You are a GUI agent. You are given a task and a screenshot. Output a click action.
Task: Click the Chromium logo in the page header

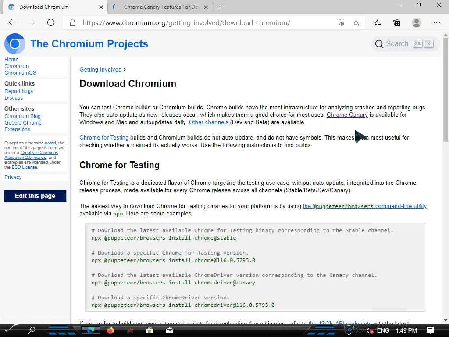(14, 44)
